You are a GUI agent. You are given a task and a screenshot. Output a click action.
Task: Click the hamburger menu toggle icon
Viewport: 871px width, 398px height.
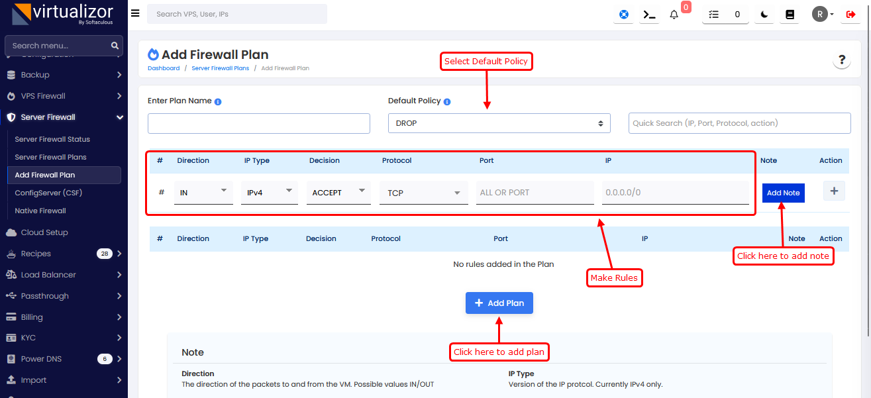(x=135, y=13)
